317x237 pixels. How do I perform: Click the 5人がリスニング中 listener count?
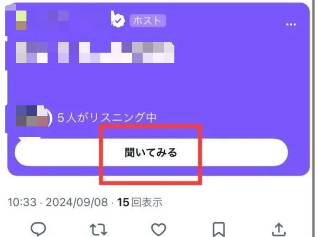[107, 117]
